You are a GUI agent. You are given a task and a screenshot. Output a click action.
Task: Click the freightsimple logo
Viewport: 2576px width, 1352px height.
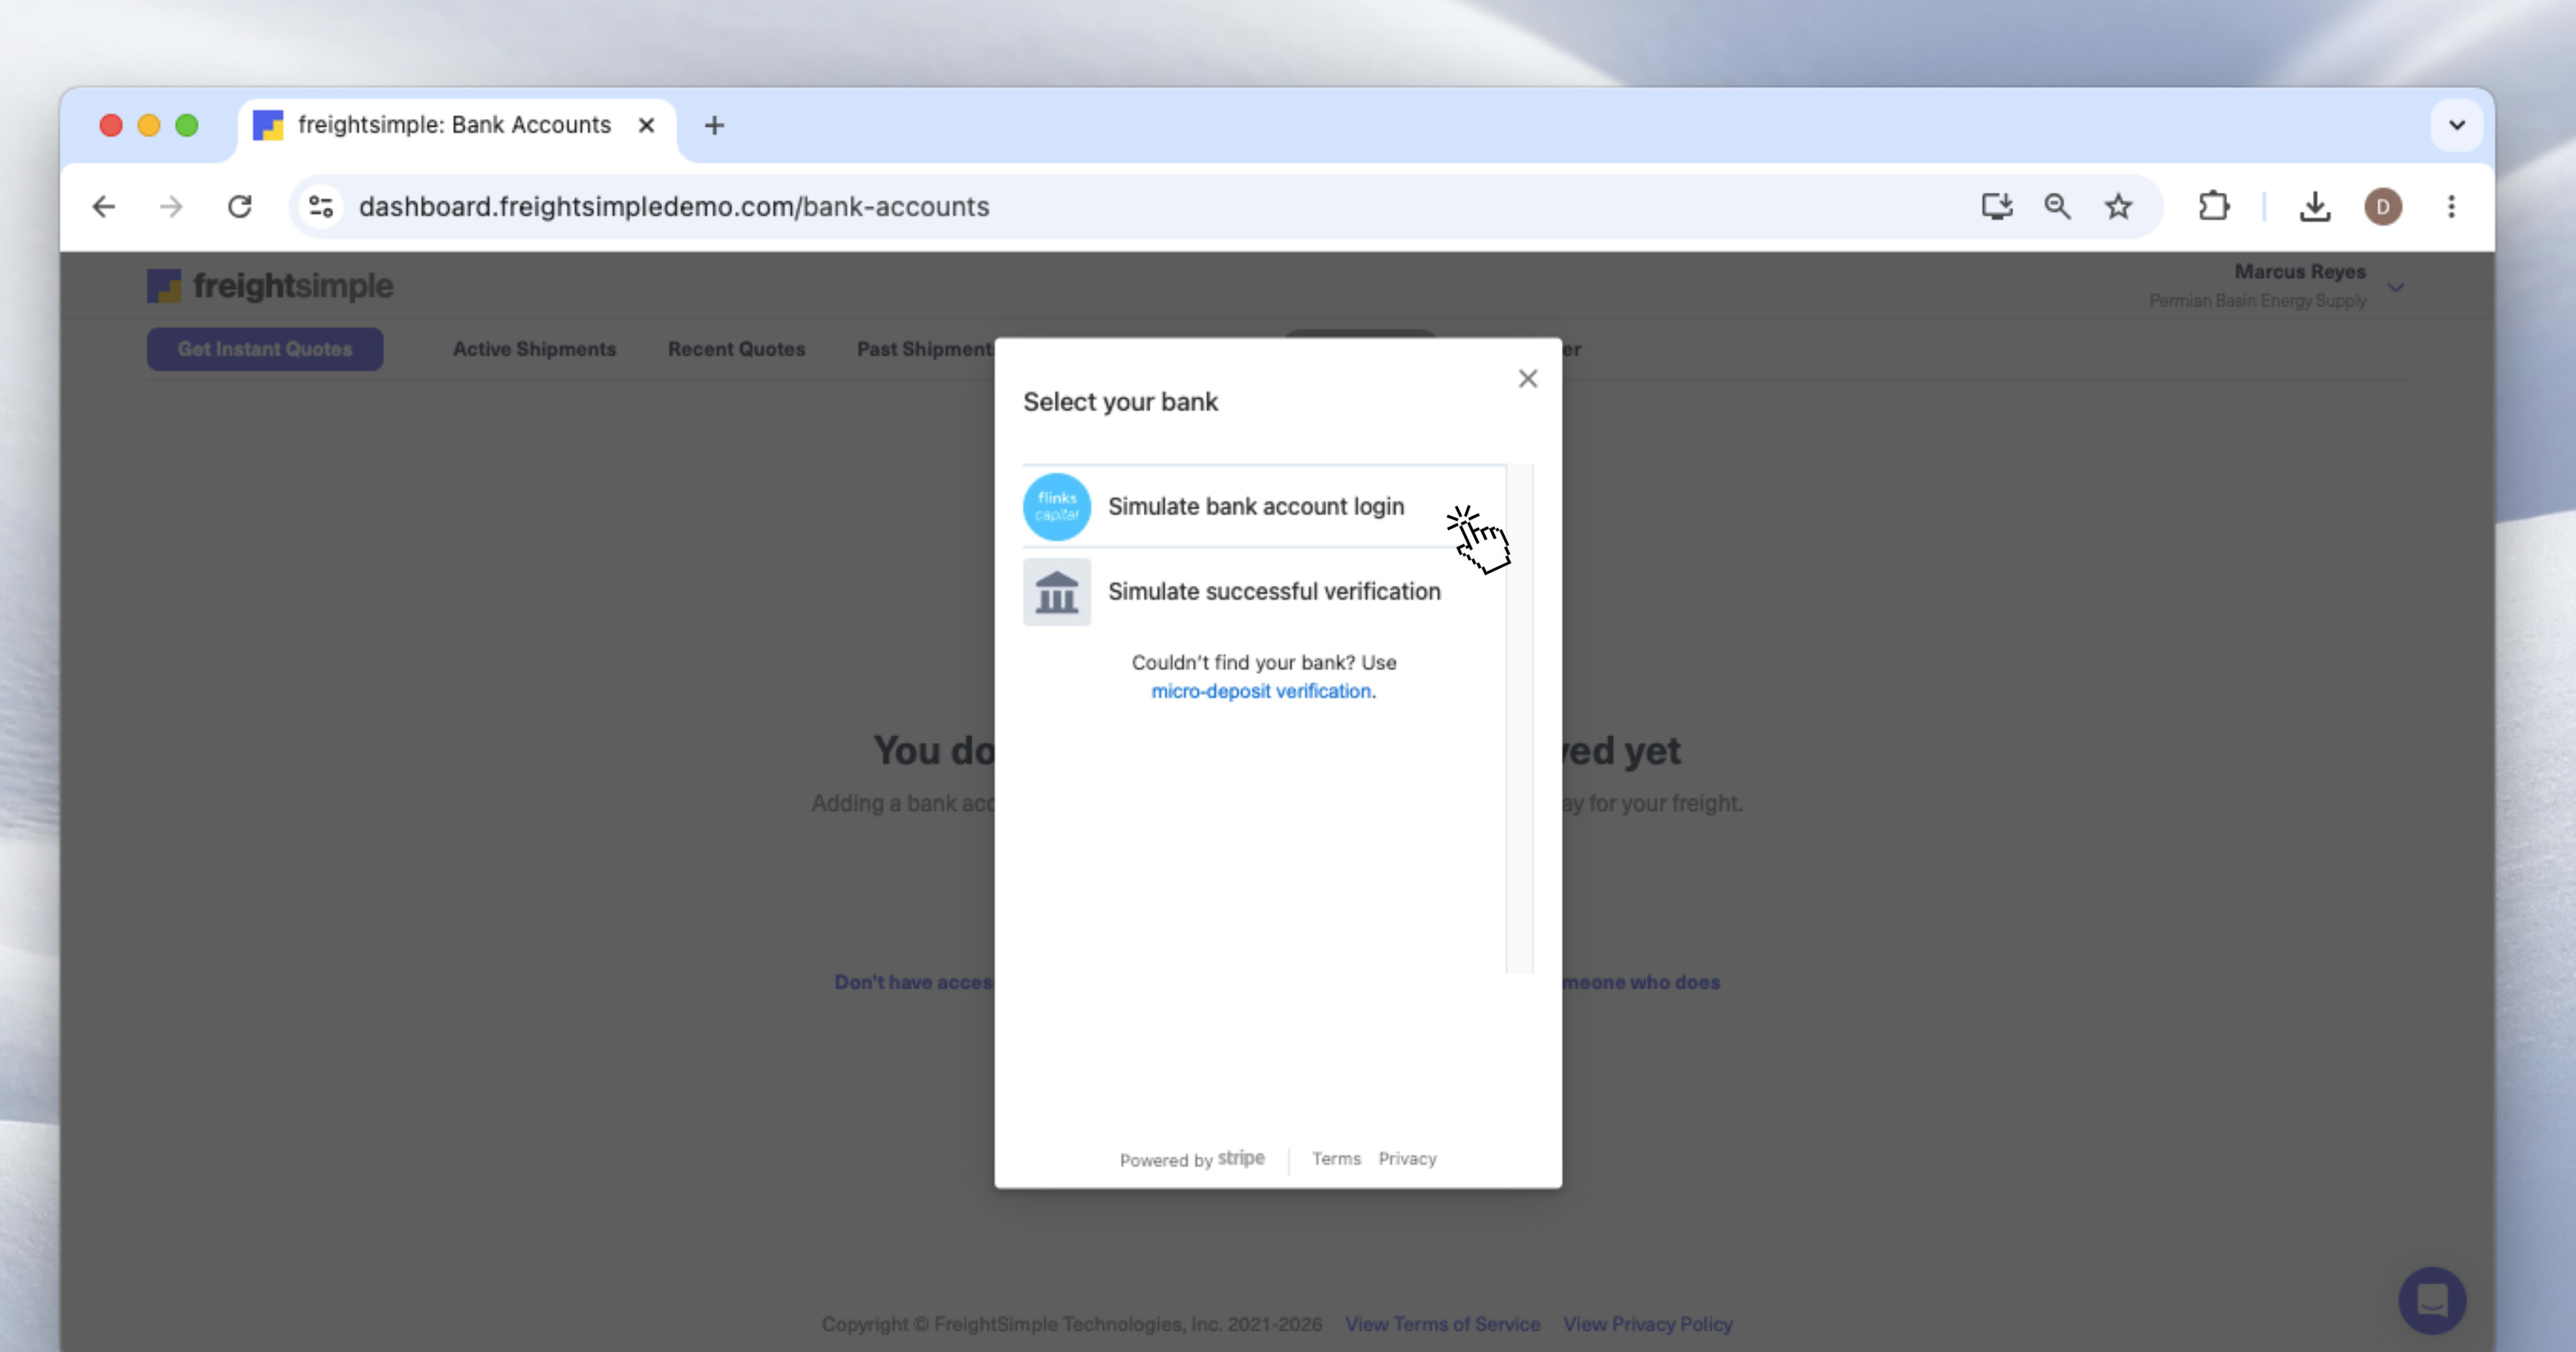pos(271,286)
